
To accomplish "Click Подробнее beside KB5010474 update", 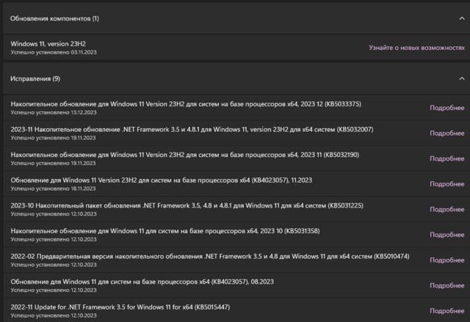I will coord(446,258).
